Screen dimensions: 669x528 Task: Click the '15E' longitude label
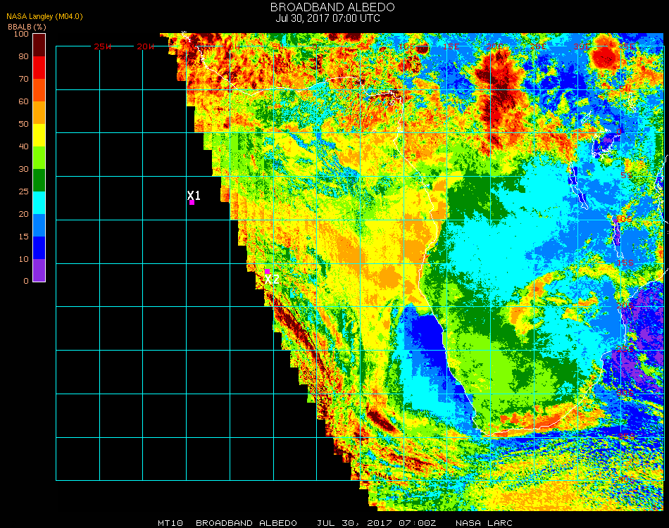click(x=451, y=46)
